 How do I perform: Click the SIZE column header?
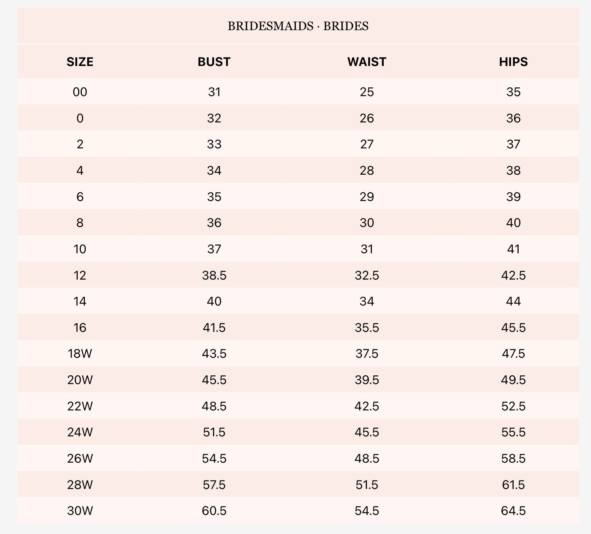coord(80,62)
